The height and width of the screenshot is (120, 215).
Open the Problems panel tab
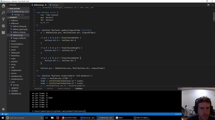(38, 89)
